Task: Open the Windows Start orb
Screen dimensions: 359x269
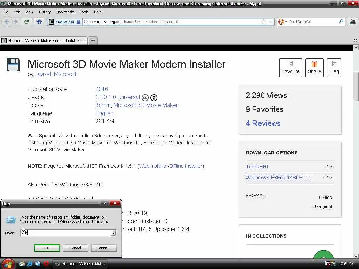Action: point(8,264)
